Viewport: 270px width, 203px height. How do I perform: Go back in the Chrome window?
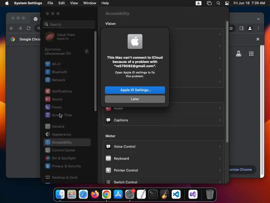pyautogui.click(x=12, y=28)
